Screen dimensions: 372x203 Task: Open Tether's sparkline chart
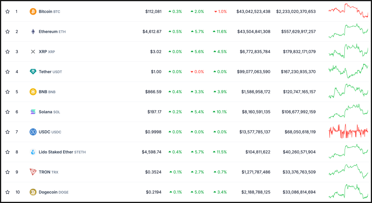click(x=348, y=71)
